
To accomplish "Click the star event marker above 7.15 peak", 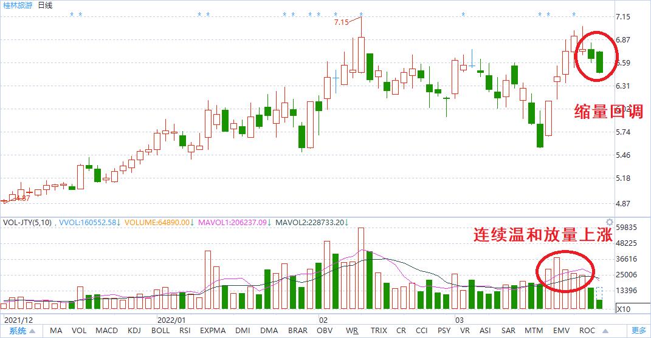I will click(361, 15).
